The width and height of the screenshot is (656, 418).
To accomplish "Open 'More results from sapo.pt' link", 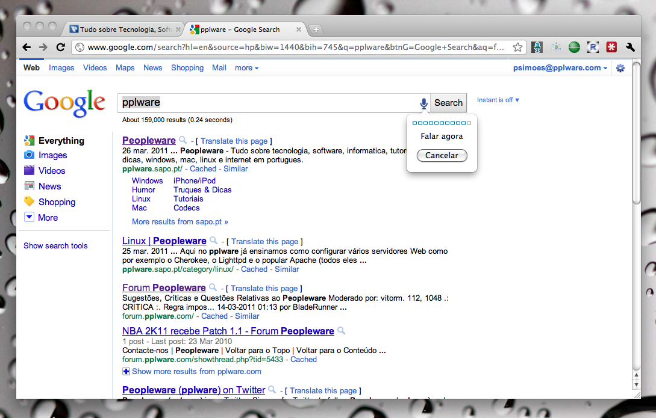I will click(180, 222).
